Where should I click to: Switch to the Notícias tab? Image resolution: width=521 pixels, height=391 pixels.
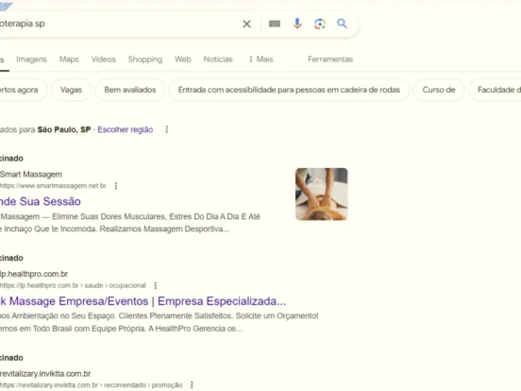tap(218, 59)
